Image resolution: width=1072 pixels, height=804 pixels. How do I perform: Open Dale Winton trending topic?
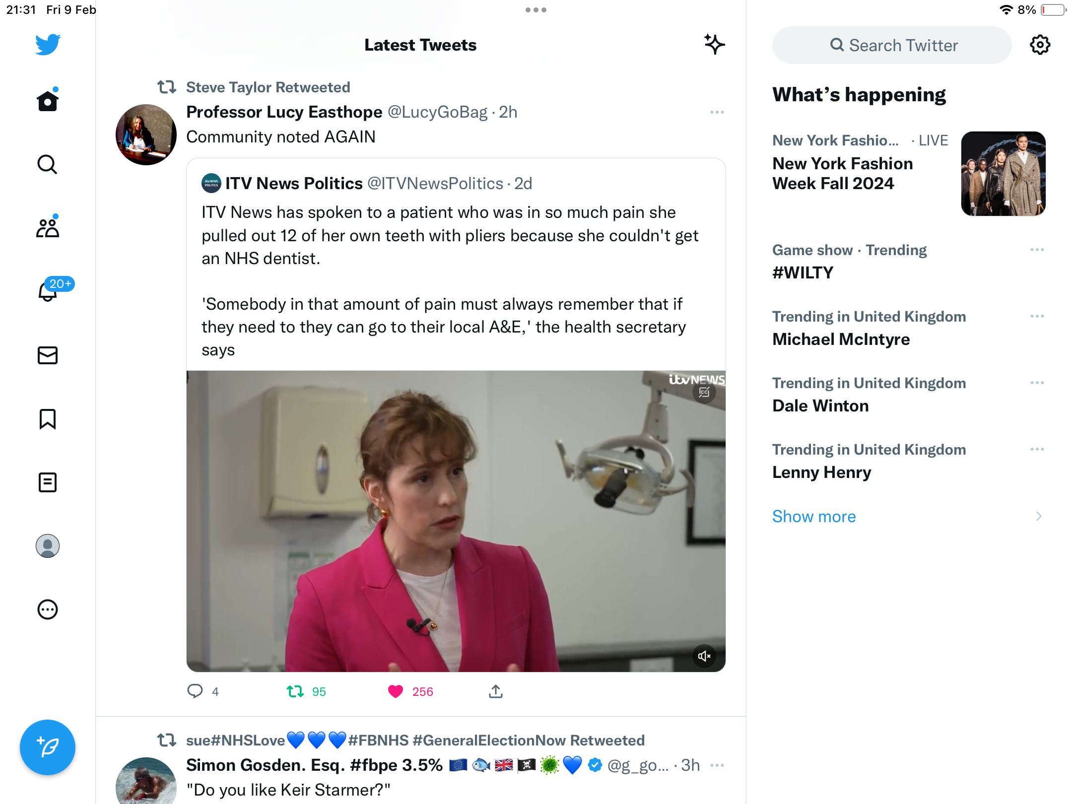820,405
